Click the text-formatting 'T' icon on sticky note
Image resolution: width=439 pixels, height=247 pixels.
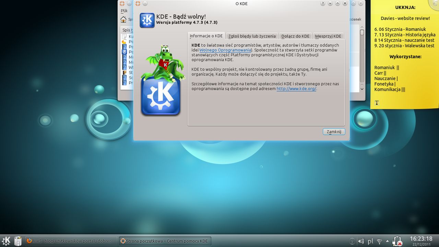pos(377,103)
